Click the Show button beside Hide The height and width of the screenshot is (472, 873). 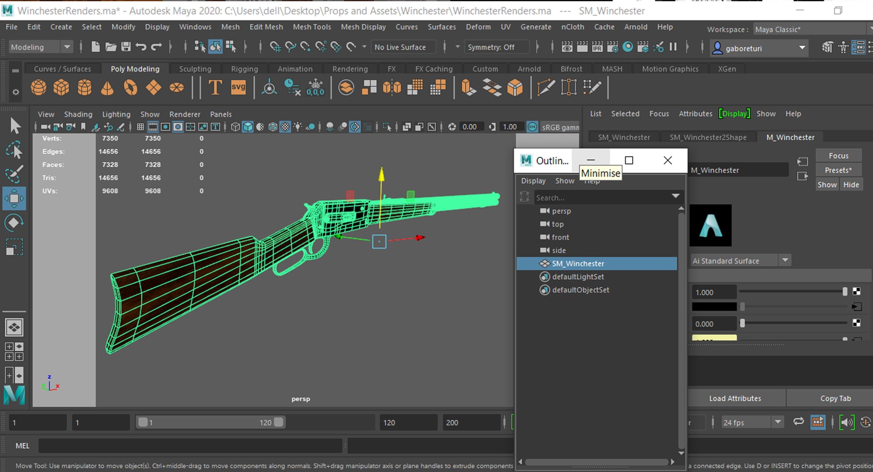point(827,185)
